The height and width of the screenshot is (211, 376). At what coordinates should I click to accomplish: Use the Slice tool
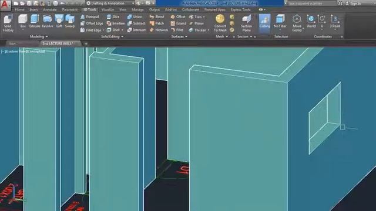[113, 17]
